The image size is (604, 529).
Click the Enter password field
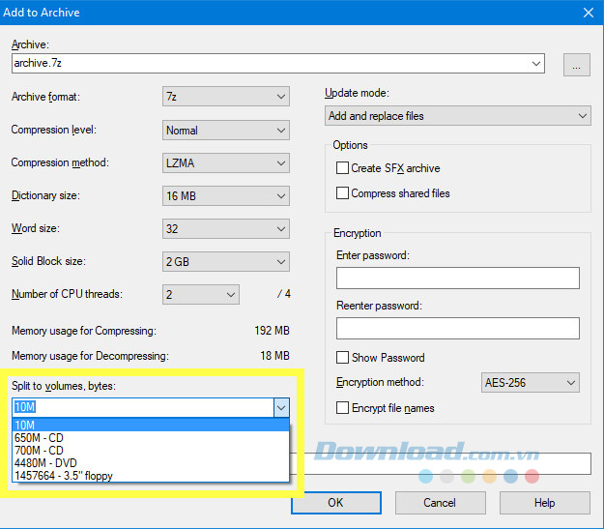(457, 279)
